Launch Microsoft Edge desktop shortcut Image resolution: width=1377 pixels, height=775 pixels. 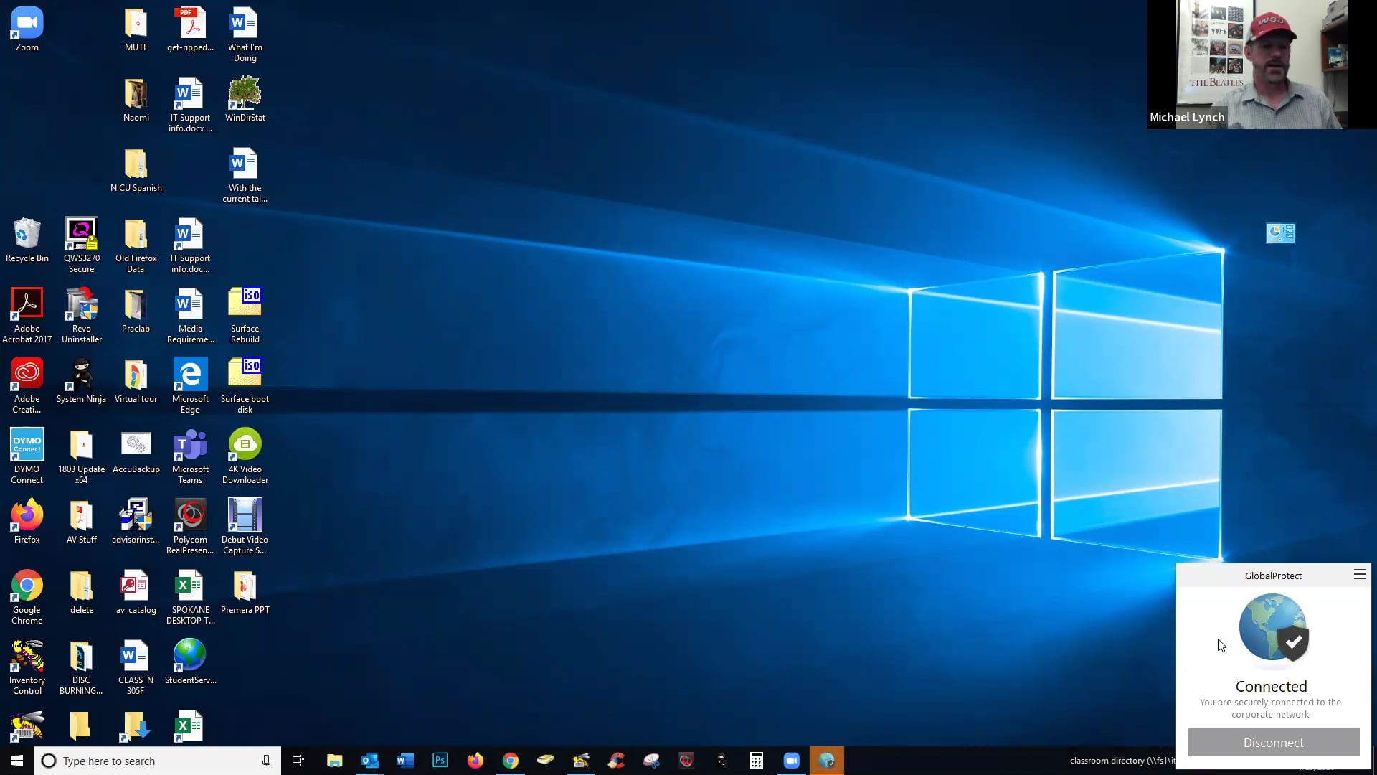pyautogui.click(x=190, y=386)
